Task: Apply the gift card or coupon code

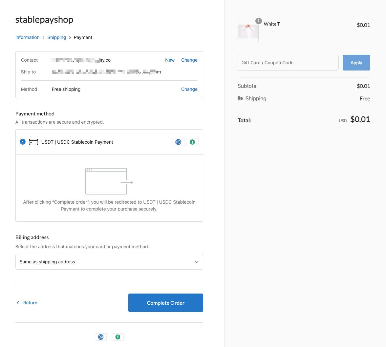Action: tap(356, 63)
